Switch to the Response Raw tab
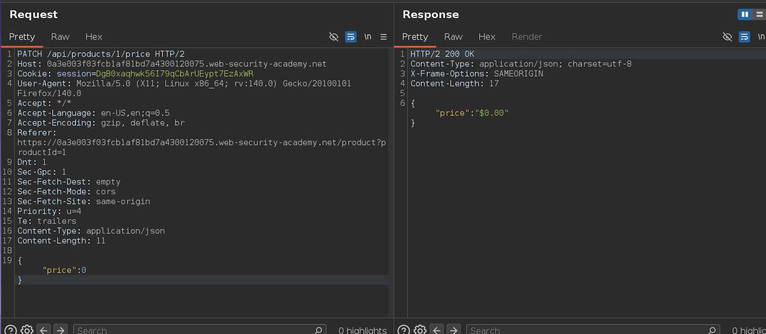The height and width of the screenshot is (334, 766). click(x=453, y=37)
